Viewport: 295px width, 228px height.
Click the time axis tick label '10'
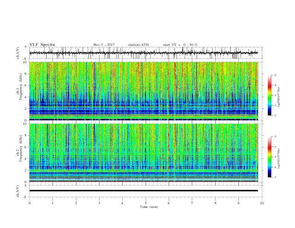coord(262,203)
